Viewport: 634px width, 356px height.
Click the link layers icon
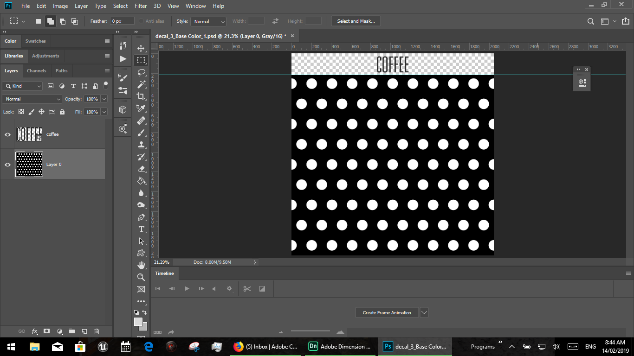(21, 331)
